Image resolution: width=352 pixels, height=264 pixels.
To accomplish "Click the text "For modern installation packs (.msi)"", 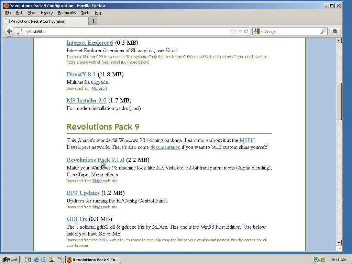I will [x=104, y=108].
